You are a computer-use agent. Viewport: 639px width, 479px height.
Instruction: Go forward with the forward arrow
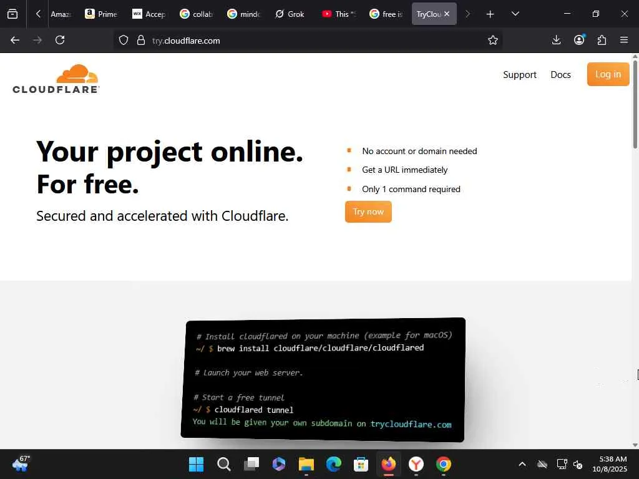click(37, 40)
